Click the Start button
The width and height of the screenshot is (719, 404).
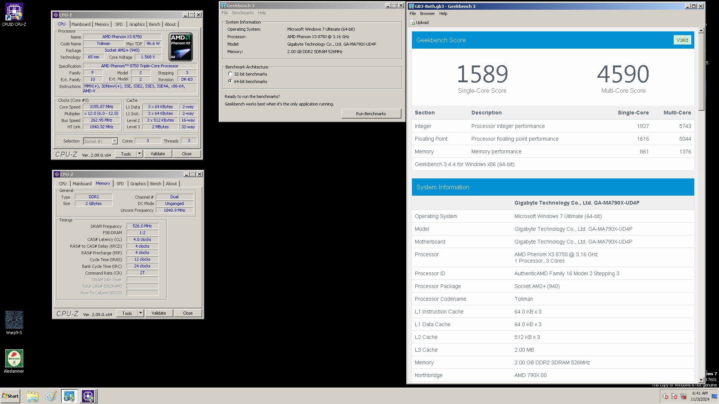point(10,396)
